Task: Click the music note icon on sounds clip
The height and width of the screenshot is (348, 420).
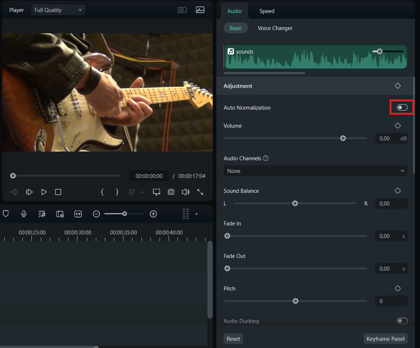Action: 231,51
